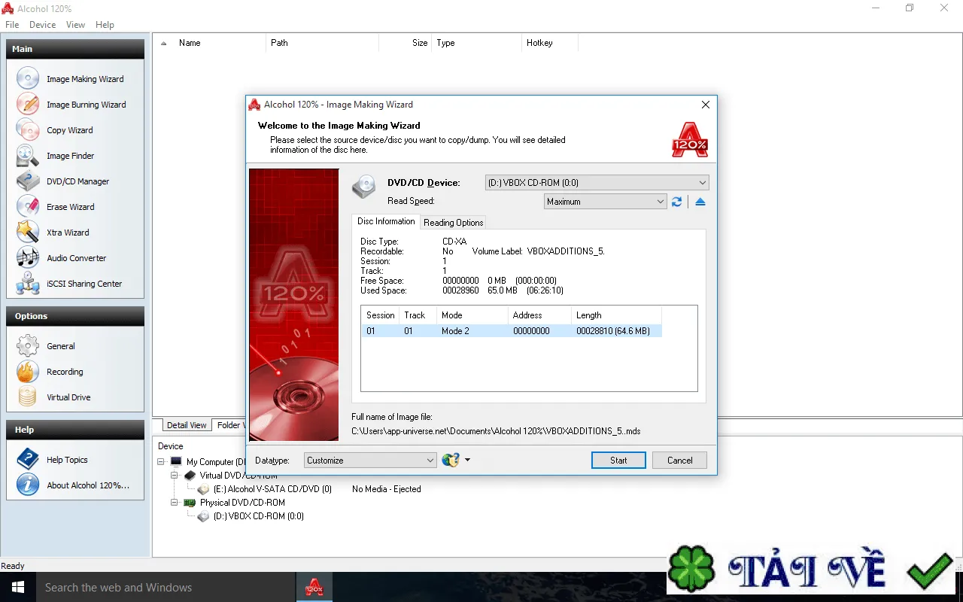Select the Mode 2 track row
The width and height of the screenshot is (963, 602).
tap(512, 331)
